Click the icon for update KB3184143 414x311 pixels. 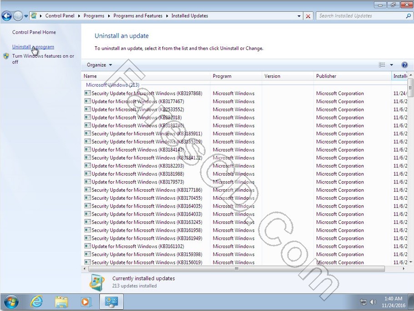coord(87,150)
